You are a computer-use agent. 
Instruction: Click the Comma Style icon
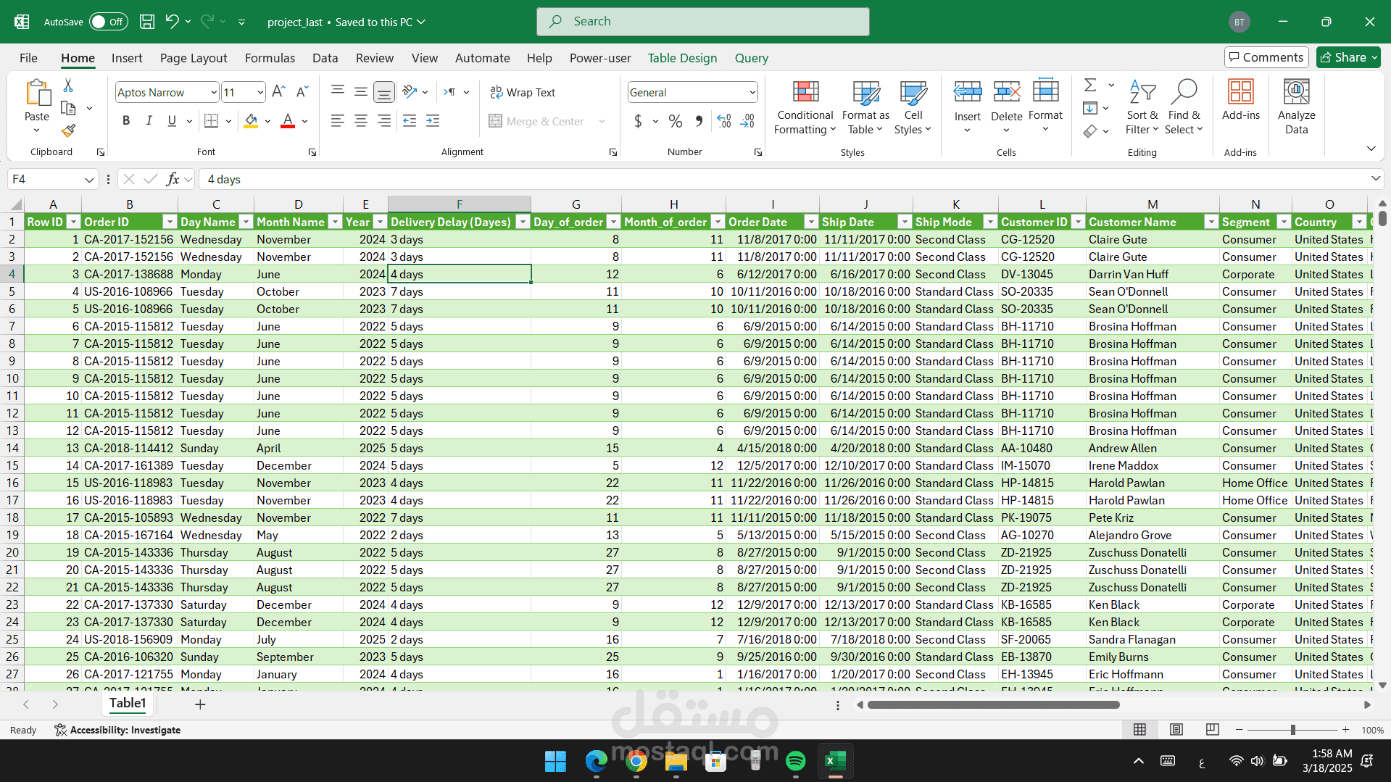click(698, 121)
